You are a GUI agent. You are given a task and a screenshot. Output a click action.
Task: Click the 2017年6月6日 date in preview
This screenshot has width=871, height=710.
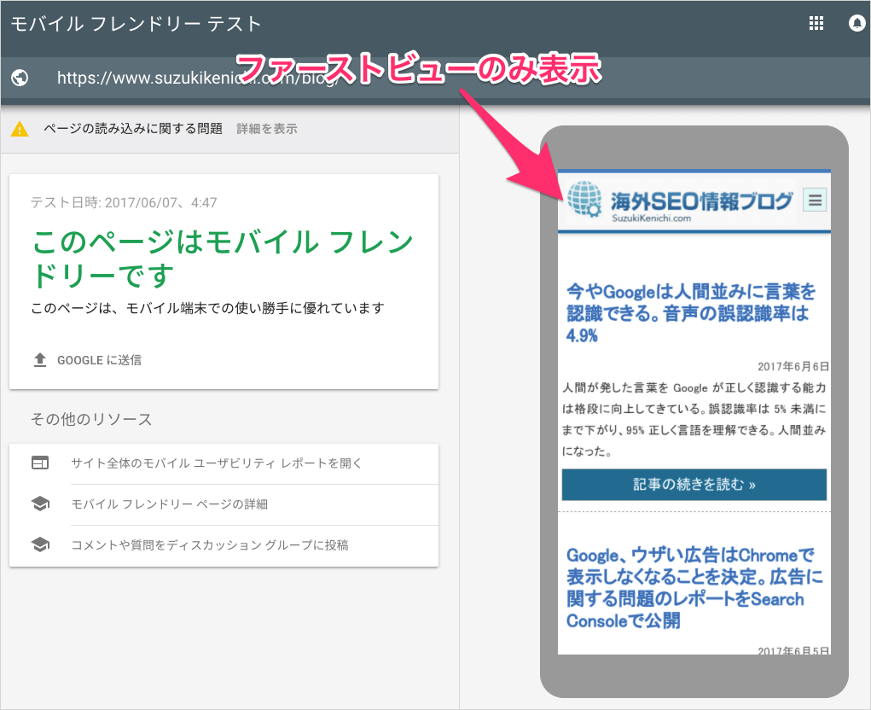coord(793,366)
